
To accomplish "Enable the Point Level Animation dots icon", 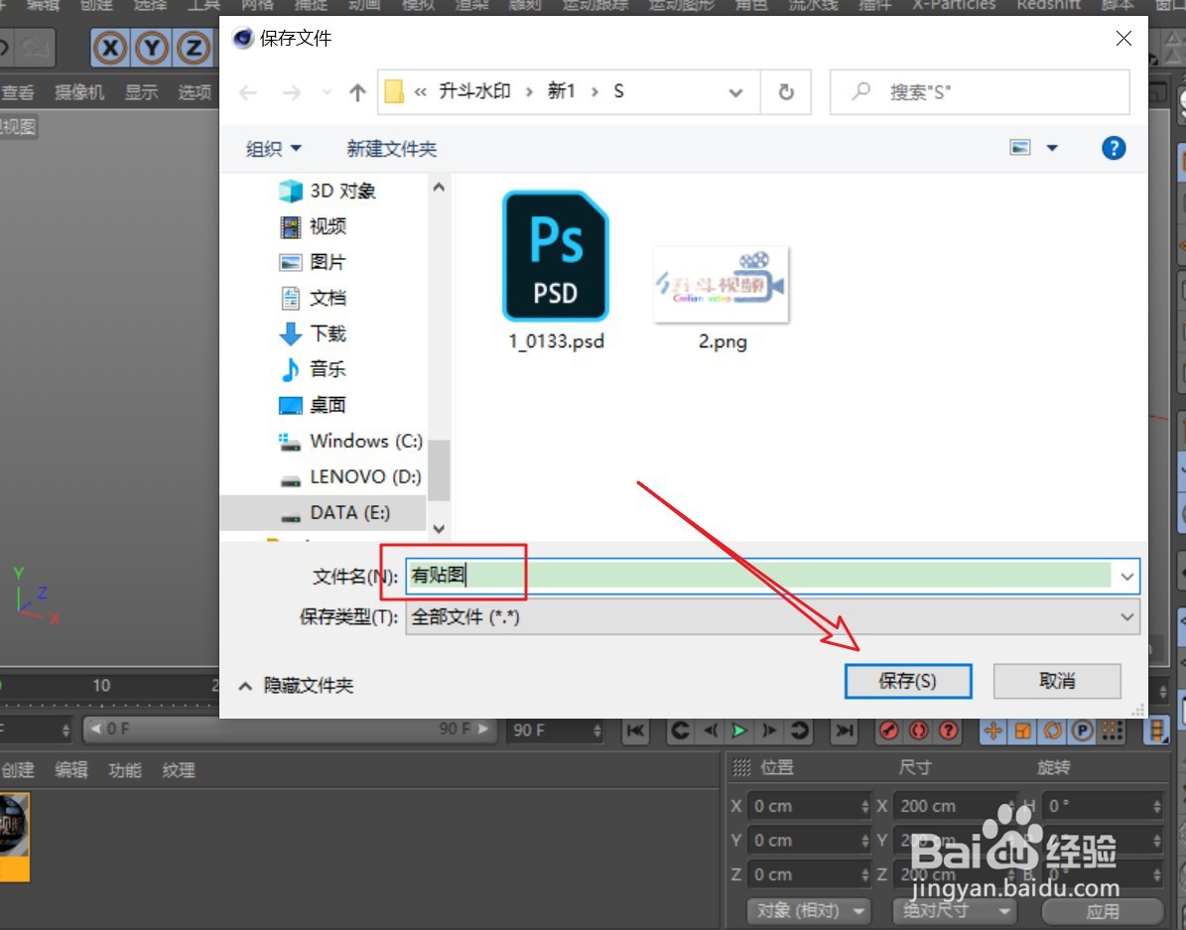I will click(x=1114, y=731).
